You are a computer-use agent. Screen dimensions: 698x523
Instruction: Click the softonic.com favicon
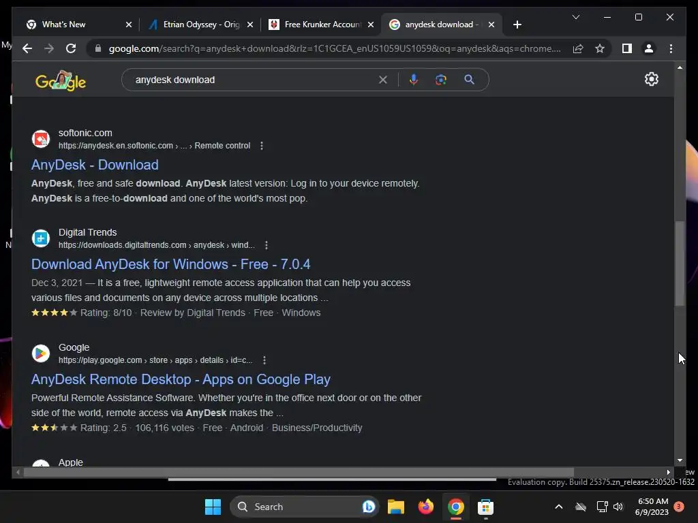40,139
